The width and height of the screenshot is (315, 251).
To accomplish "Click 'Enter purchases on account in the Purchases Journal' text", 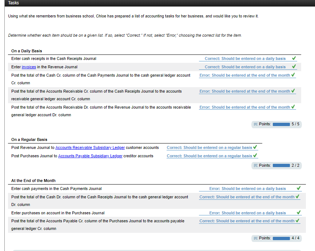I will (x=58, y=213).
